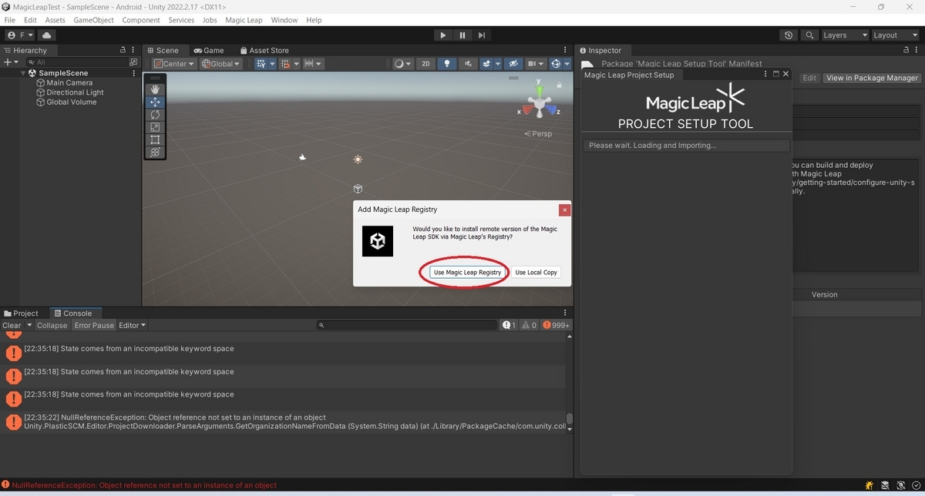Viewport: 925px width, 496px height.
Task: Select the Transform tool
Action: 155,152
